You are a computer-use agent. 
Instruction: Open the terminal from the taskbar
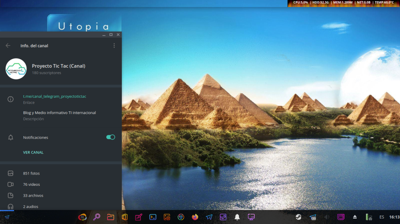pos(153,217)
